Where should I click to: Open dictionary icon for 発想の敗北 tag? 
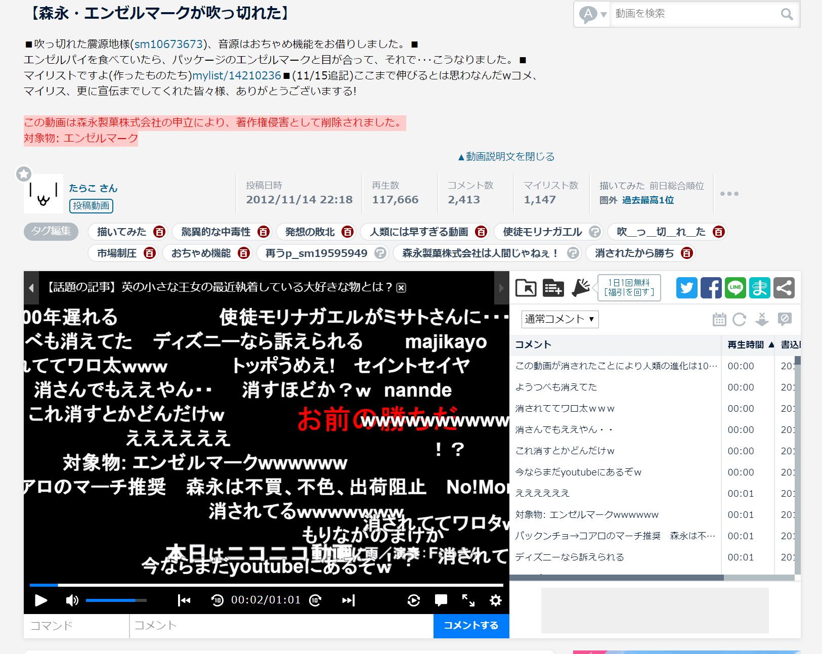[x=347, y=232]
